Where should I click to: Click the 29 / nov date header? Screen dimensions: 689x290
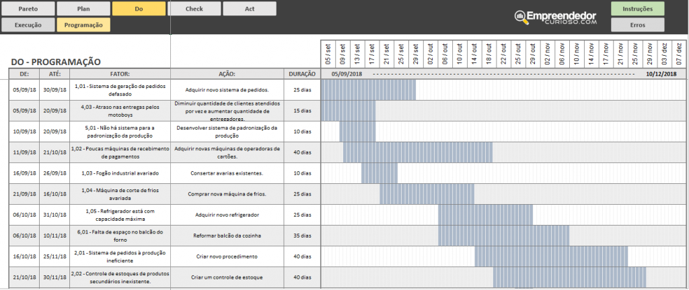(x=649, y=54)
